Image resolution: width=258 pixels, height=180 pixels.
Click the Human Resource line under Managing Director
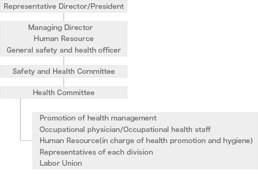(64, 39)
